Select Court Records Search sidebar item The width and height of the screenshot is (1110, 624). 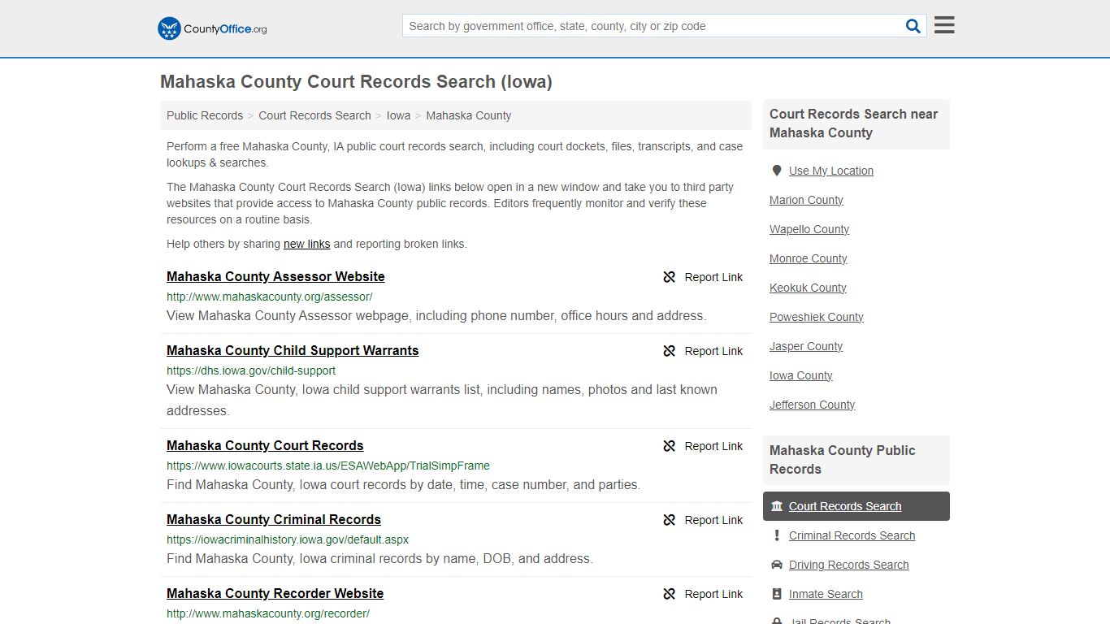pyautogui.click(x=856, y=506)
